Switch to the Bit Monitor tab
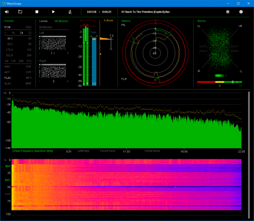Image resolution: width=254 pixels, height=221 pixels. click(61, 21)
